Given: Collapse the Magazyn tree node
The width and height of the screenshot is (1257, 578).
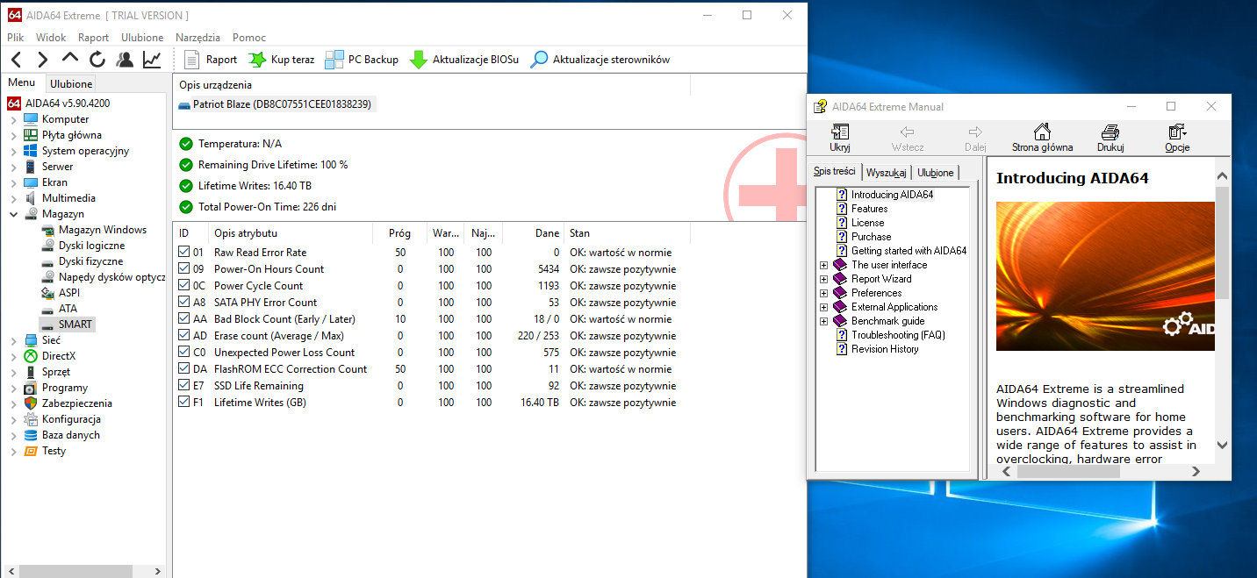Looking at the screenshot, I should 13,214.
